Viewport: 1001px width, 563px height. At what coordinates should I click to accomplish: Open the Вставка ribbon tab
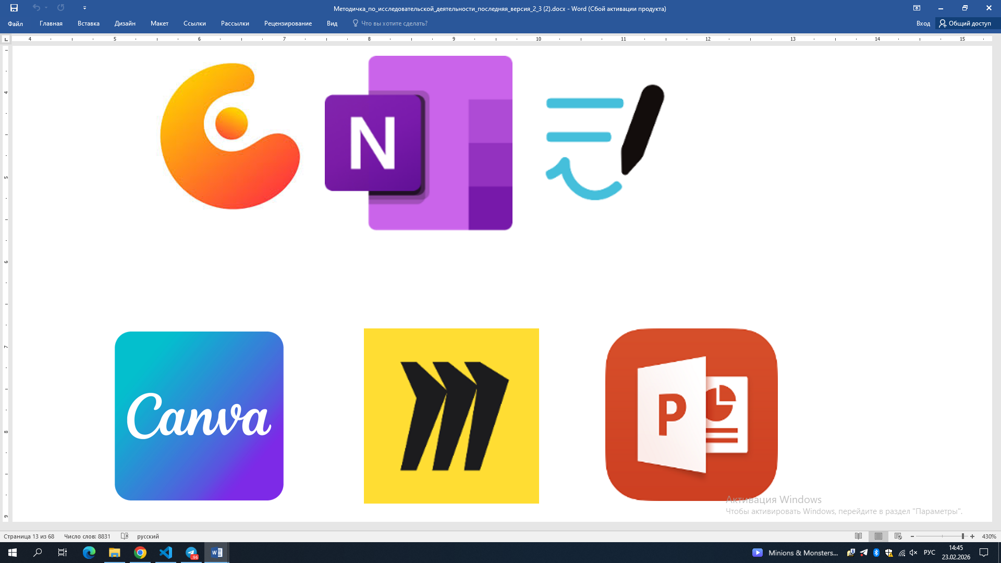point(89,23)
